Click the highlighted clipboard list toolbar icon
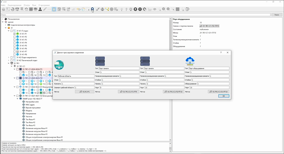The height and width of the screenshot is (154, 284). 54,9
